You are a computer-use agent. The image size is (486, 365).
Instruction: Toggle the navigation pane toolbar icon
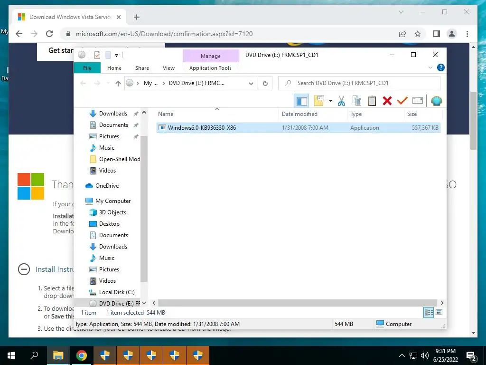(x=301, y=101)
